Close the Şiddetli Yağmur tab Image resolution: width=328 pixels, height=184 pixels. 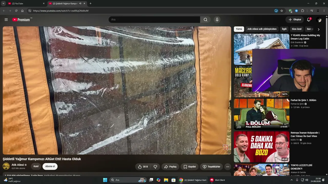tap(84, 4)
